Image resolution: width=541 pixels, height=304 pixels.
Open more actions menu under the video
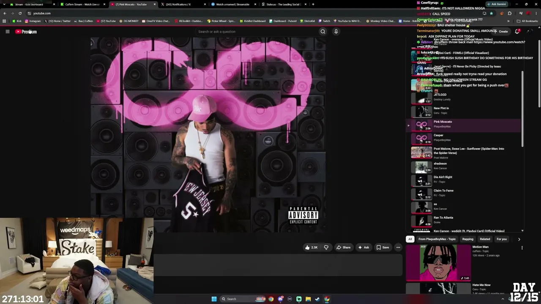[x=398, y=247]
